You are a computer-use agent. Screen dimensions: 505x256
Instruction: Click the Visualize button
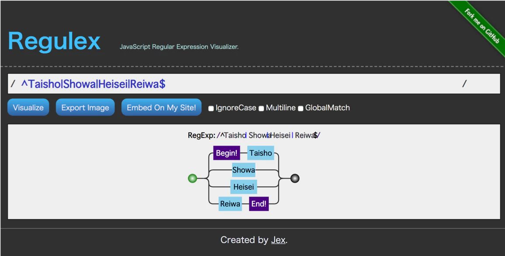pos(28,107)
